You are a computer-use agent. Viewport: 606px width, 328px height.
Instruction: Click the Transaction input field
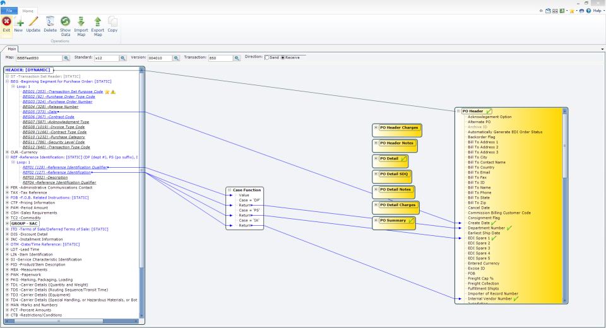click(x=221, y=58)
